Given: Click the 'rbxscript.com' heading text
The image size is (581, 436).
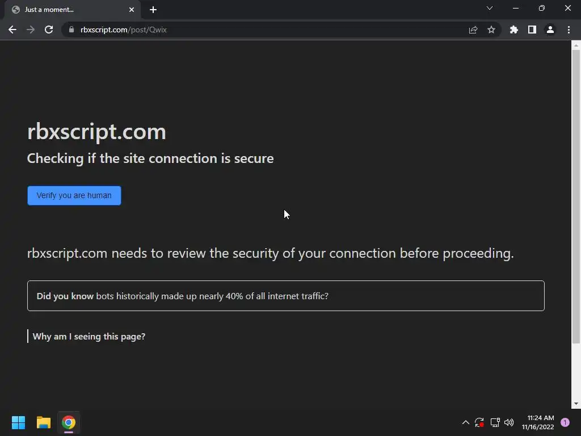Looking at the screenshot, I should click(96, 132).
